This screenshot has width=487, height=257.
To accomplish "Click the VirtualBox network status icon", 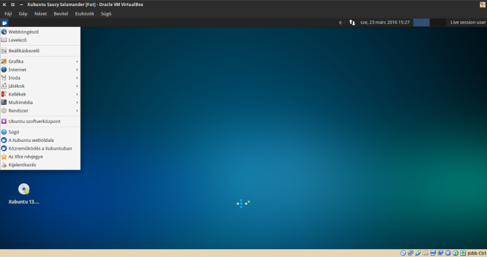I will click(410, 253).
